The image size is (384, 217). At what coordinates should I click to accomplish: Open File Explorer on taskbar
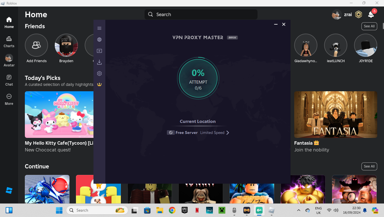[x=160, y=210]
